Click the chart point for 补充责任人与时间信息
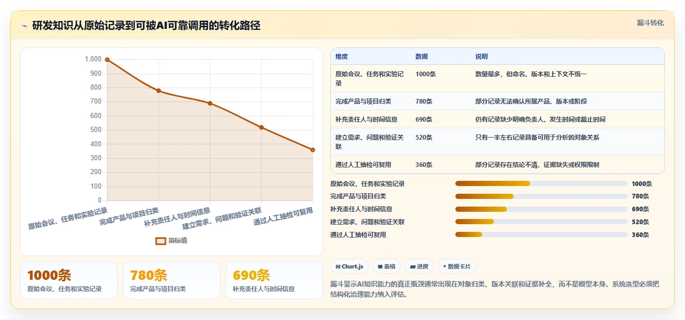 tap(210, 103)
